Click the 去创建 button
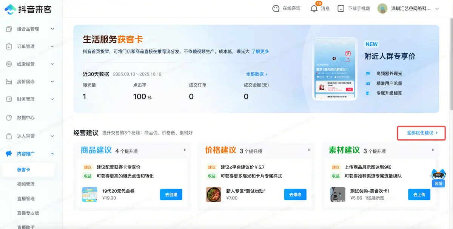 coord(171,195)
